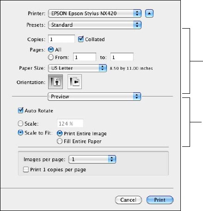Image resolution: width=203 pixels, height=211 pixels.
Task: Select the All pages radio button
Action: (51, 49)
